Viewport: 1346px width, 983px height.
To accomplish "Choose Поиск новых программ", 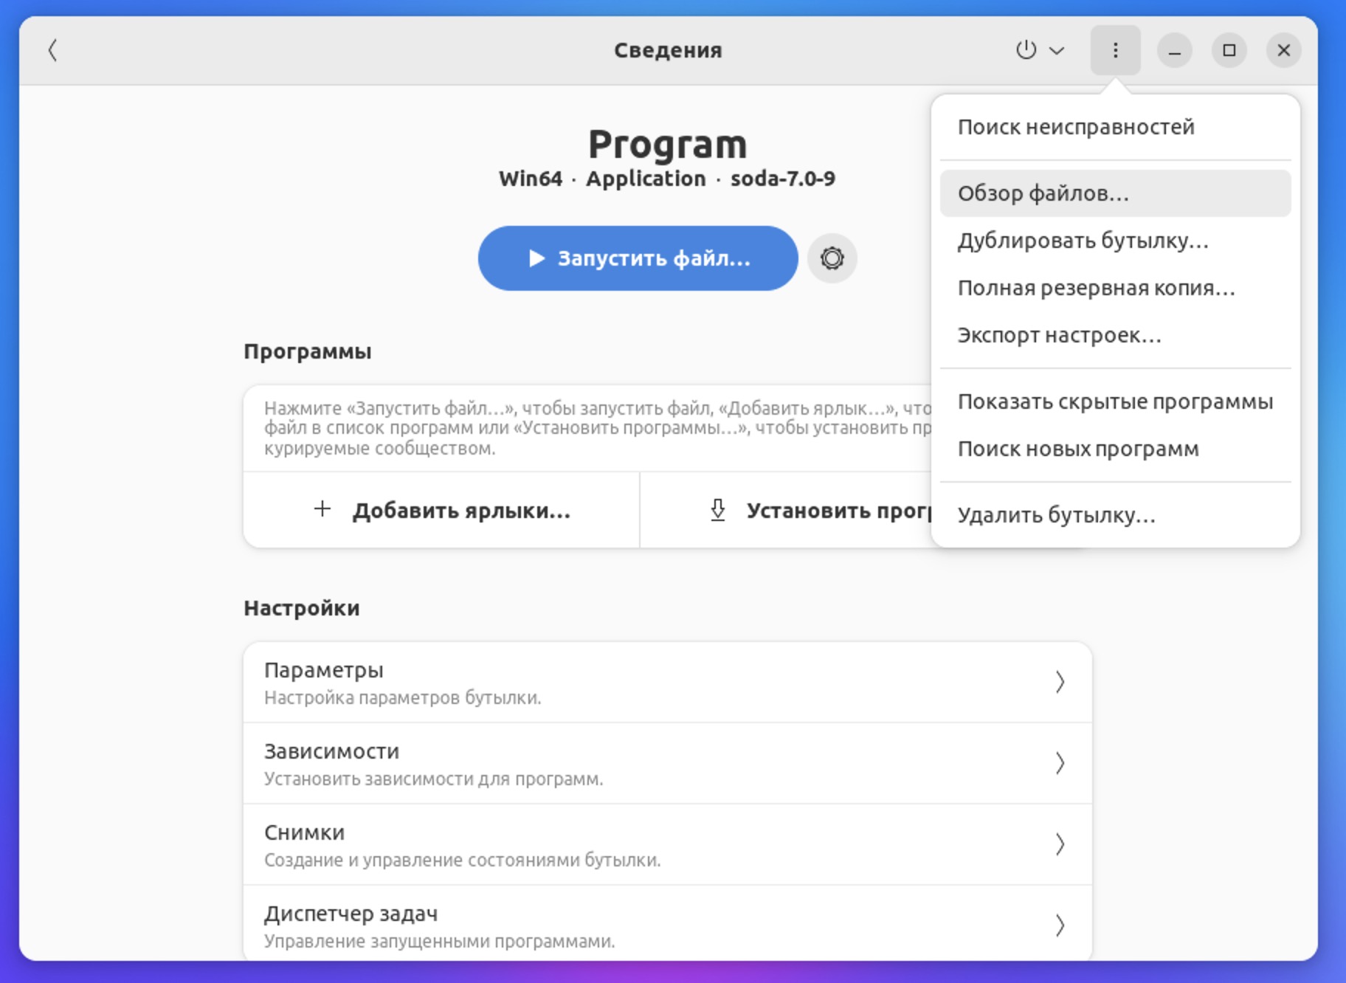I will [1115, 449].
